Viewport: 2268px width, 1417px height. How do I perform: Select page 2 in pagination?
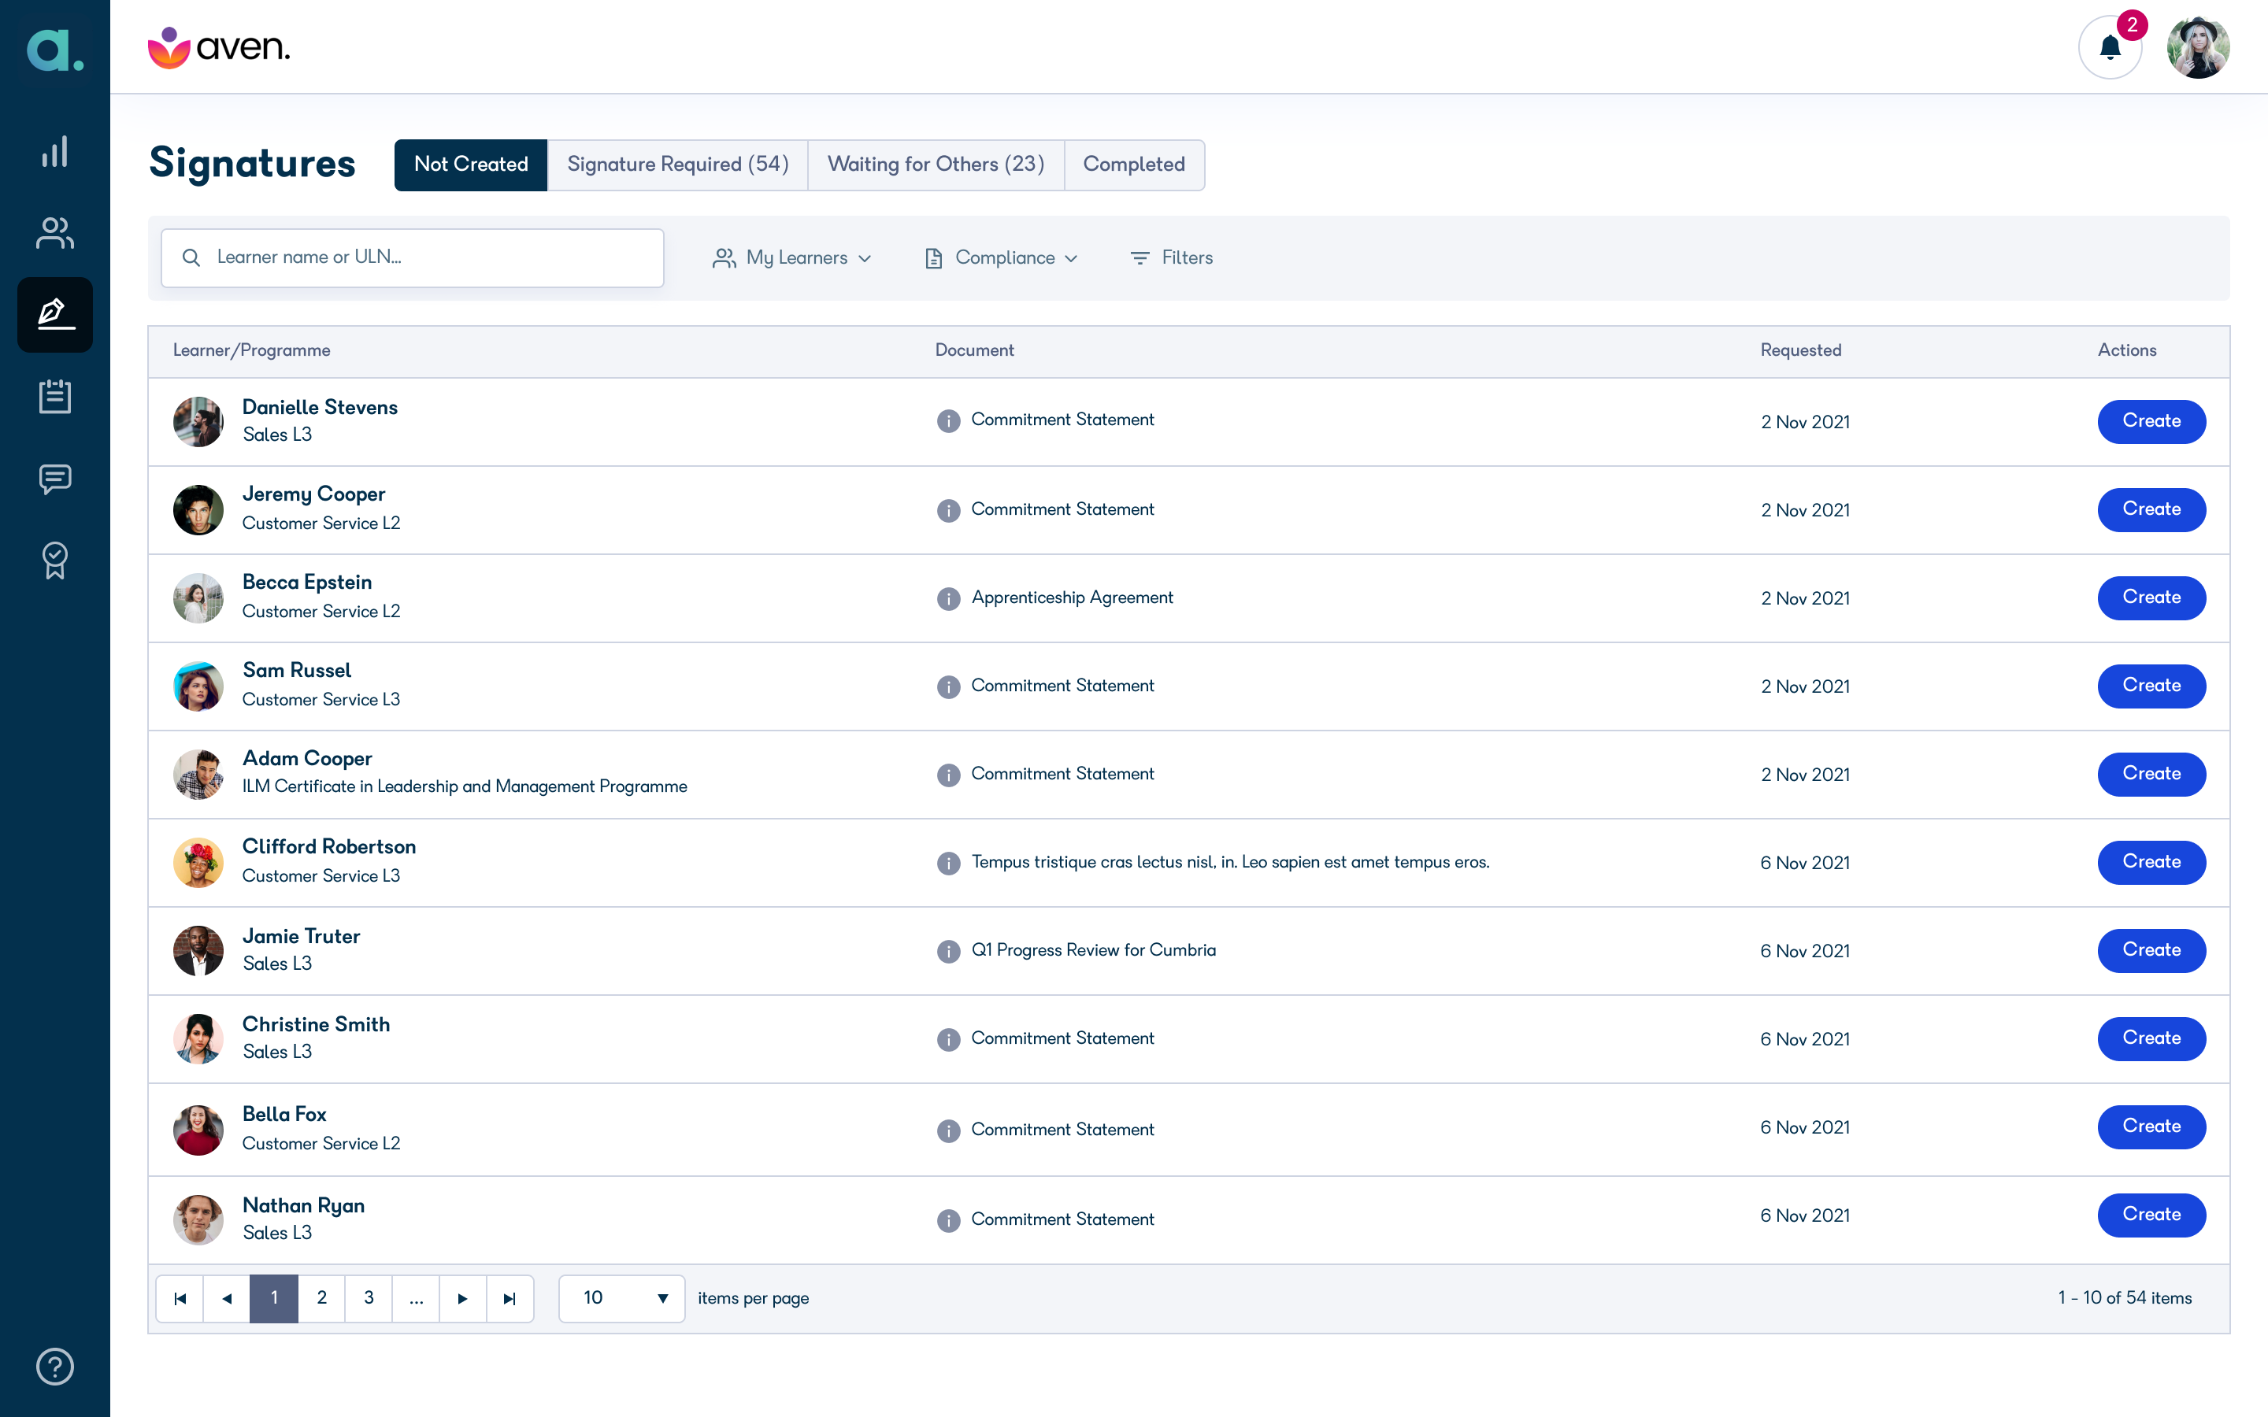click(x=321, y=1298)
